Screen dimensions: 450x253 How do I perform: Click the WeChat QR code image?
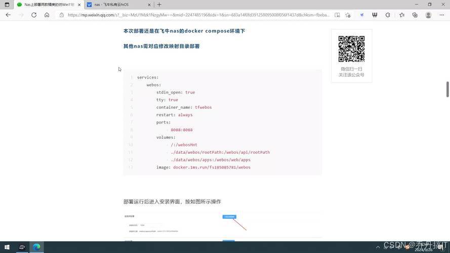[351, 49]
